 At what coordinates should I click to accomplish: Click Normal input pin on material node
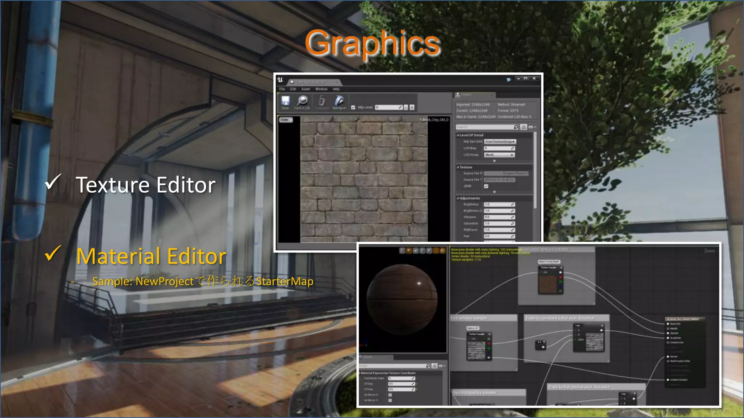point(668,357)
